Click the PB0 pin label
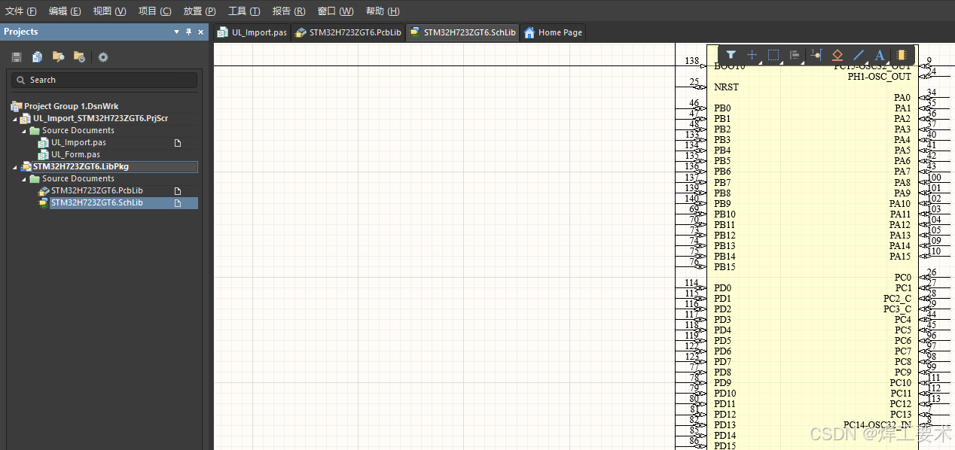The height and width of the screenshot is (450, 955). [x=722, y=108]
